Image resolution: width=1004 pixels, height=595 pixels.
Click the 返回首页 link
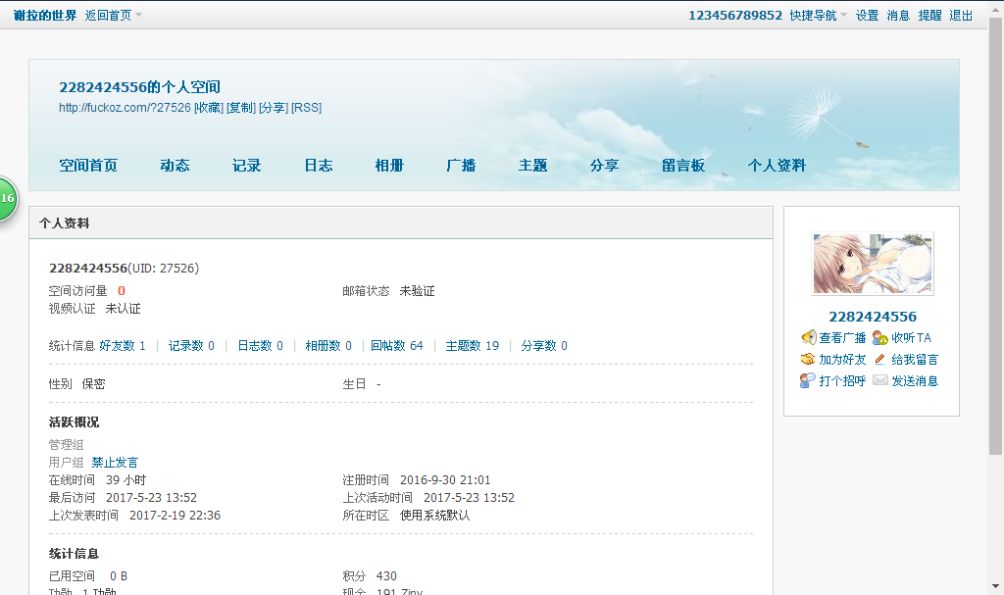(108, 16)
